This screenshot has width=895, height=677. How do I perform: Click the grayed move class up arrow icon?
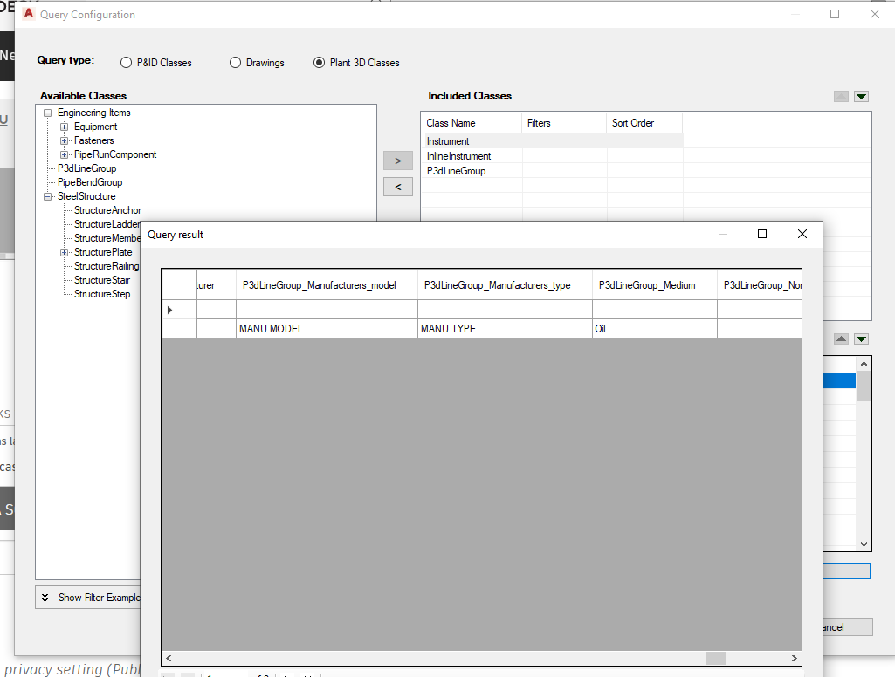(840, 96)
